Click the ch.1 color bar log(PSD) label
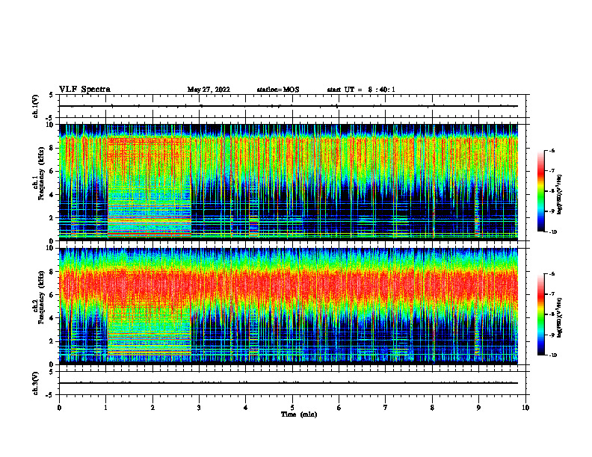This screenshot has height=457, width=592. 559,195
